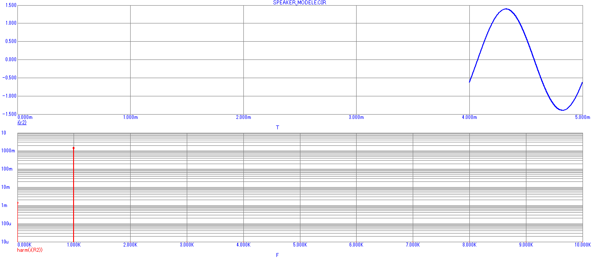Click the 5.000K frequency axis label
Viewport: 593px width, 260px height.
coord(300,245)
